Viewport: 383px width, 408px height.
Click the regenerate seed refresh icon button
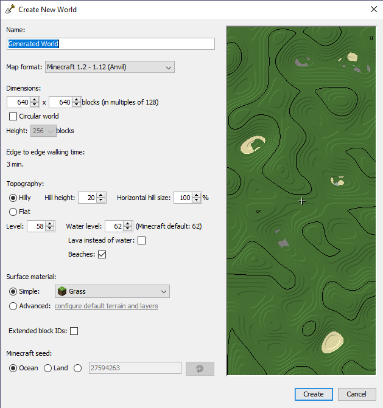200,368
